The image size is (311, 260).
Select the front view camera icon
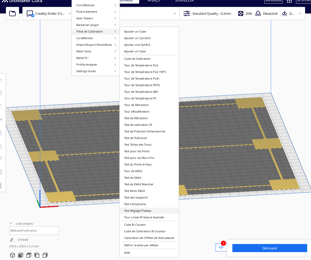pos(21,255)
